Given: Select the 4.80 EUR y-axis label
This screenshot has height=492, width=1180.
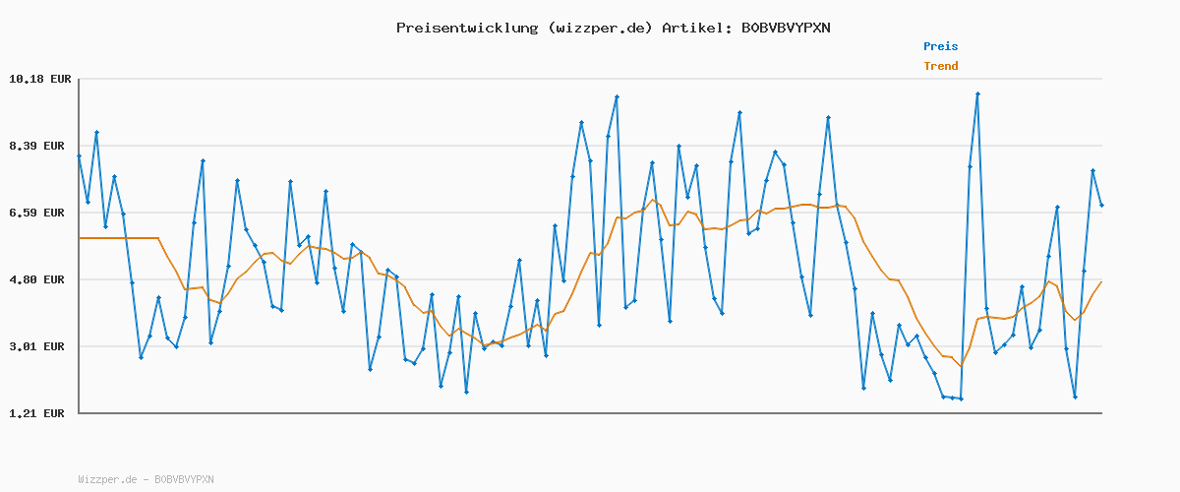Looking at the screenshot, I should (36, 279).
